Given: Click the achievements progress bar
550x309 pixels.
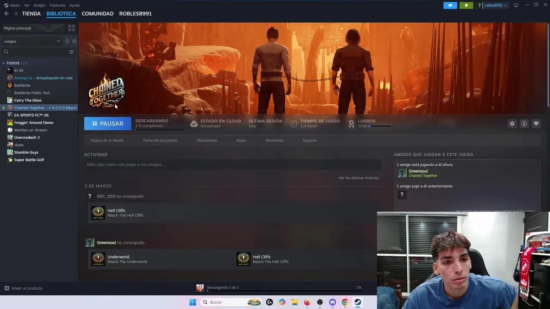Looking at the screenshot, I should pos(379,126).
